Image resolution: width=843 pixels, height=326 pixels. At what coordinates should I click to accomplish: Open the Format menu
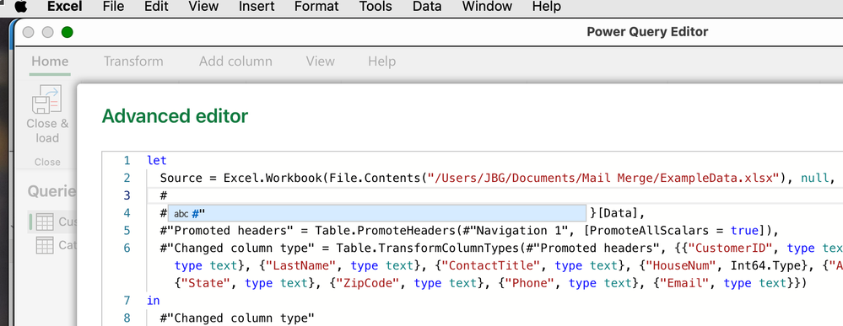pyautogui.click(x=316, y=7)
